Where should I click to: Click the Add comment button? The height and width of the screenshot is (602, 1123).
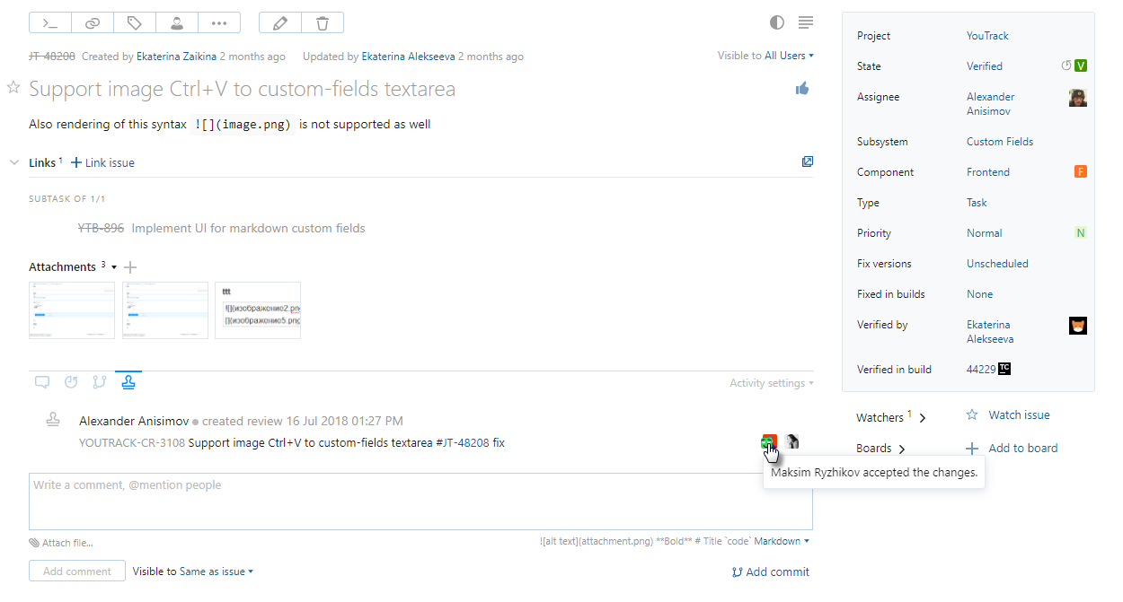tap(76, 571)
